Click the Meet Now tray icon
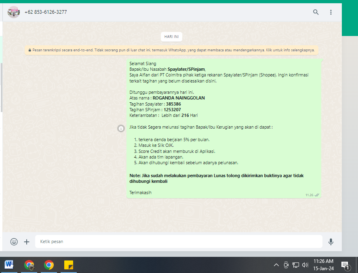This screenshot has width=358, height=273. tap(286, 265)
